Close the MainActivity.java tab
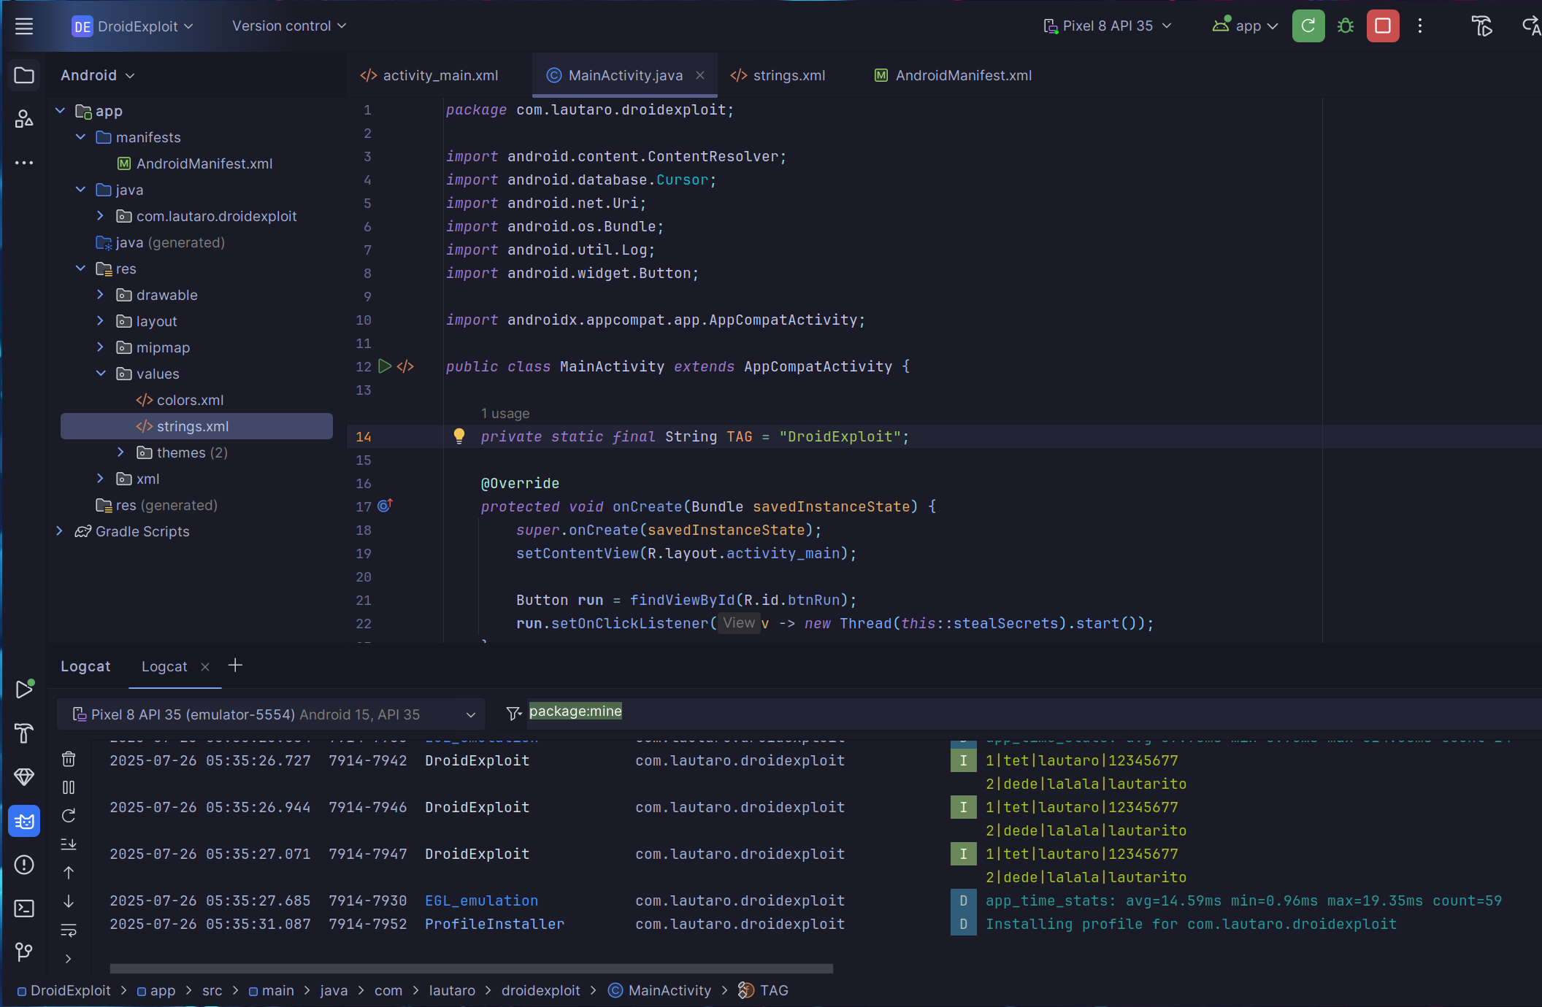Screen dimensions: 1542x1007 (x=700, y=75)
